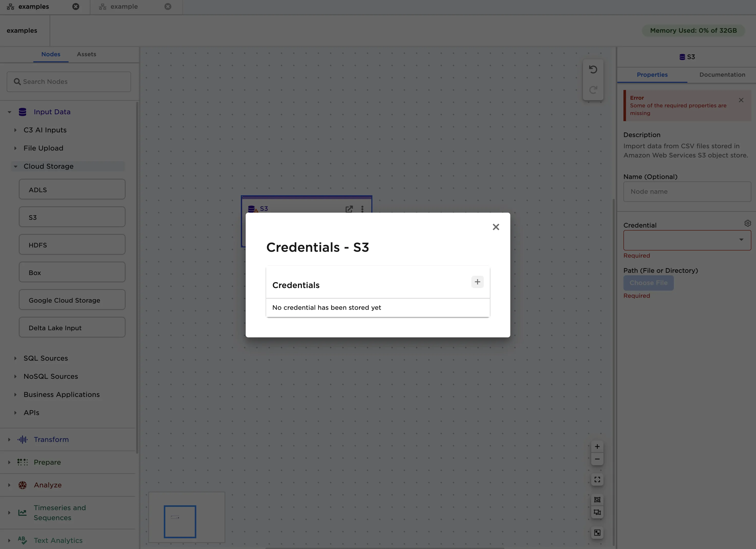
Task: Dismiss the error alert message
Action: tap(741, 100)
